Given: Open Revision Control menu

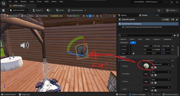Looking at the screenshot, I should tap(170, 94).
